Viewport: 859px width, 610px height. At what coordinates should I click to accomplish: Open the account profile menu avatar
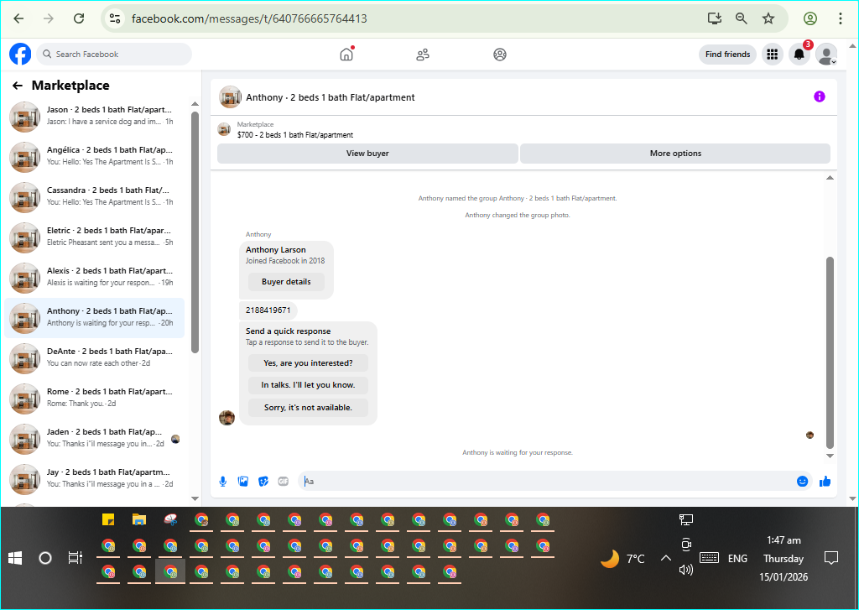[x=826, y=55]
